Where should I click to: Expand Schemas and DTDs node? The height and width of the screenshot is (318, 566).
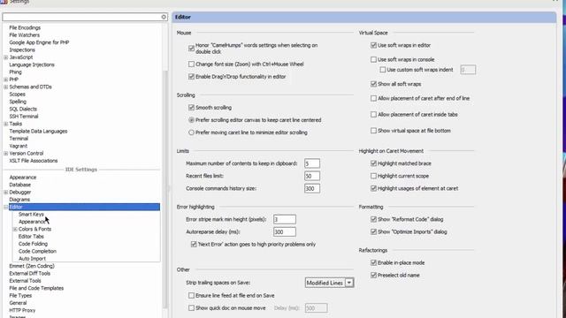[x=6, y=87]
